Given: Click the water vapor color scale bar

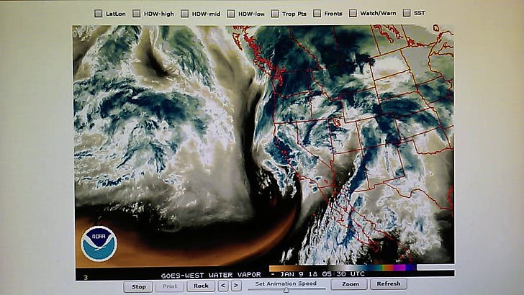Looking at the screenshot, I should click(x=343, y=268).
